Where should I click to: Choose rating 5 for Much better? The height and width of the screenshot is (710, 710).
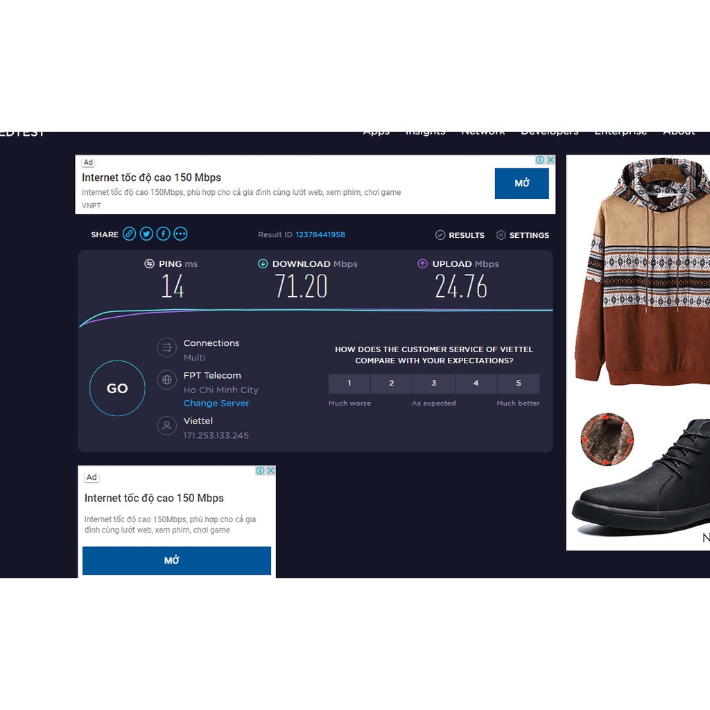[518, 383]
